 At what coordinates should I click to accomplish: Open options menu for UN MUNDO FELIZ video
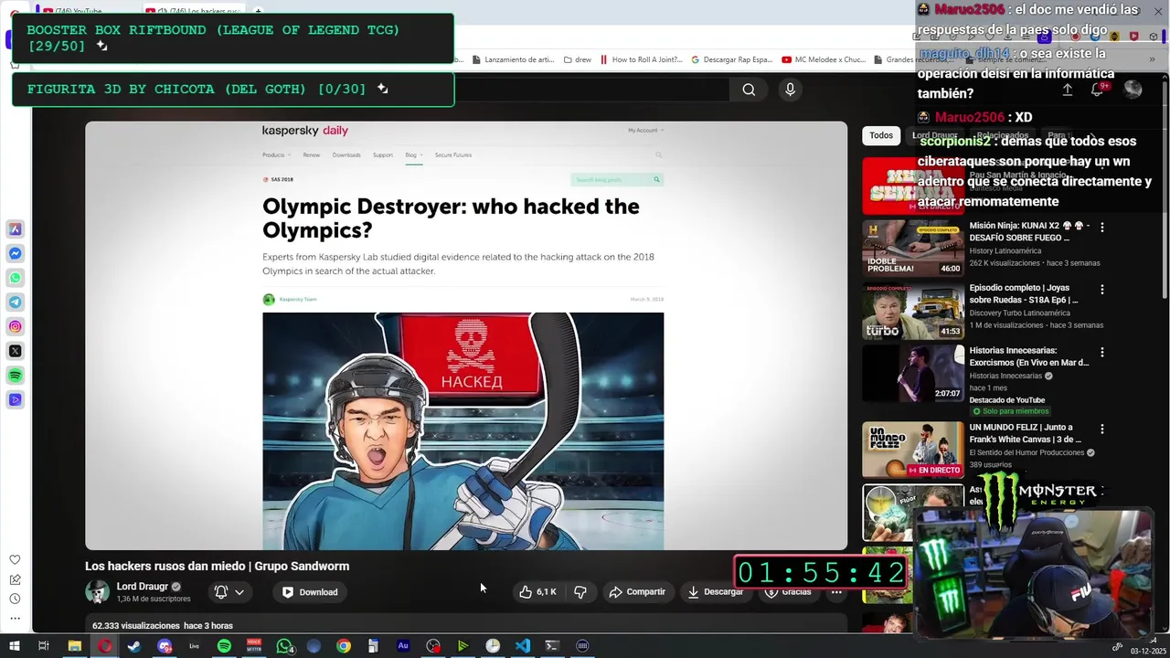tap(1101, 428)
